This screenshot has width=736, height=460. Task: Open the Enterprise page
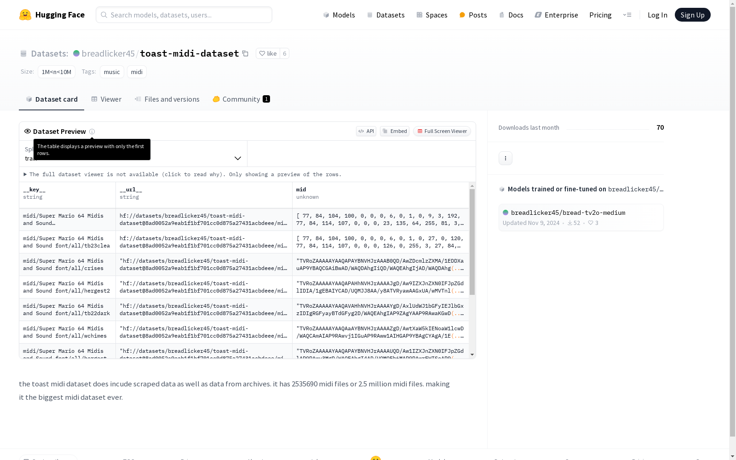[556, 15]
